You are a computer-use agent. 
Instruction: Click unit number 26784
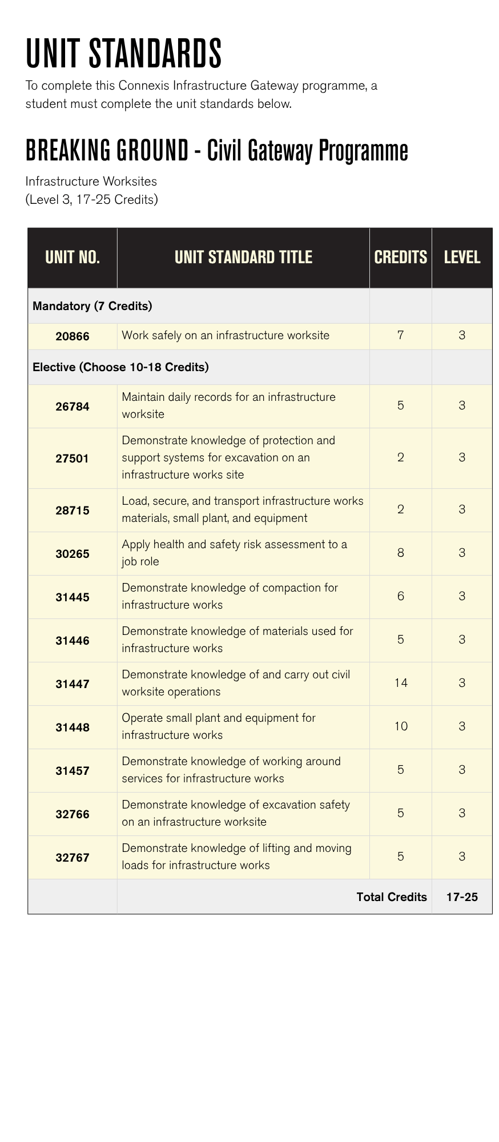[x=73, y=407]
